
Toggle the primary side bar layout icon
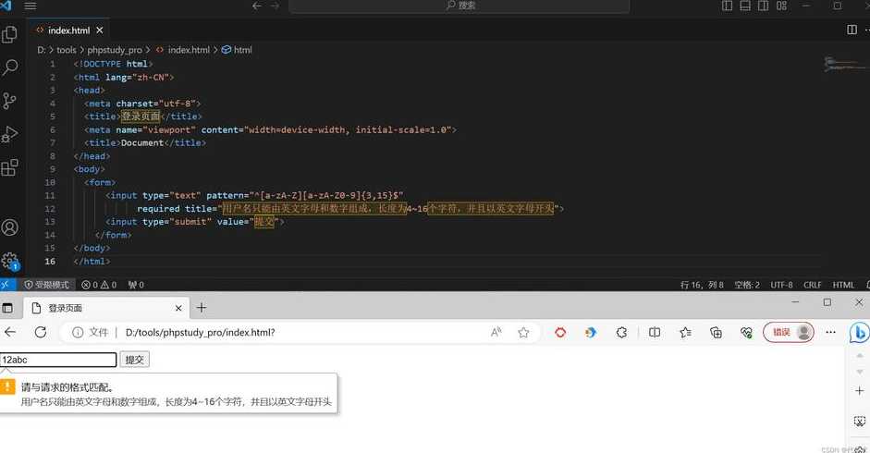pyautogui.click(x=728, y=6)
